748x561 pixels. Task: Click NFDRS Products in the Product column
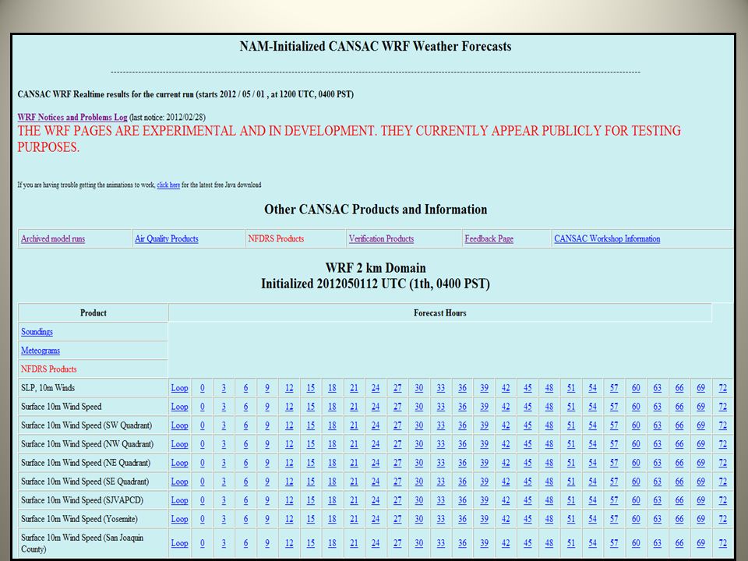tap(48, 369)
